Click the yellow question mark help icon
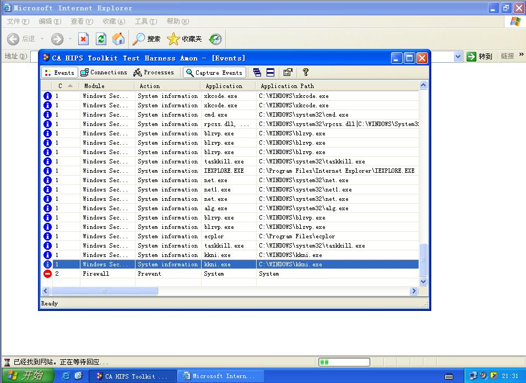Viewport: 526px width, 383px height. [x=306, y=72]
